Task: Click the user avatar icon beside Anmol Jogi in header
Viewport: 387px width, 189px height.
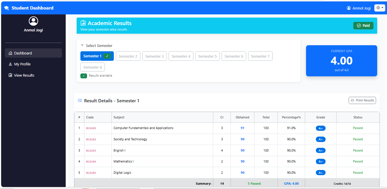Action: coord(349,8)
